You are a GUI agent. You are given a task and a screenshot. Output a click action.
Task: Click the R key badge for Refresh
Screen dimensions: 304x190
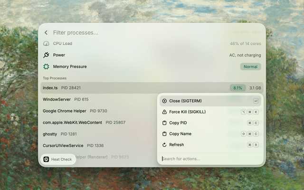(x=256, y=145)
